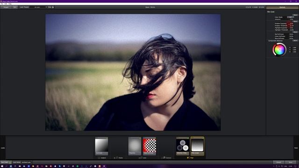This screenshot has width=299, height=168.
Task: Open the Tools drawer
Action: (296, 148)
